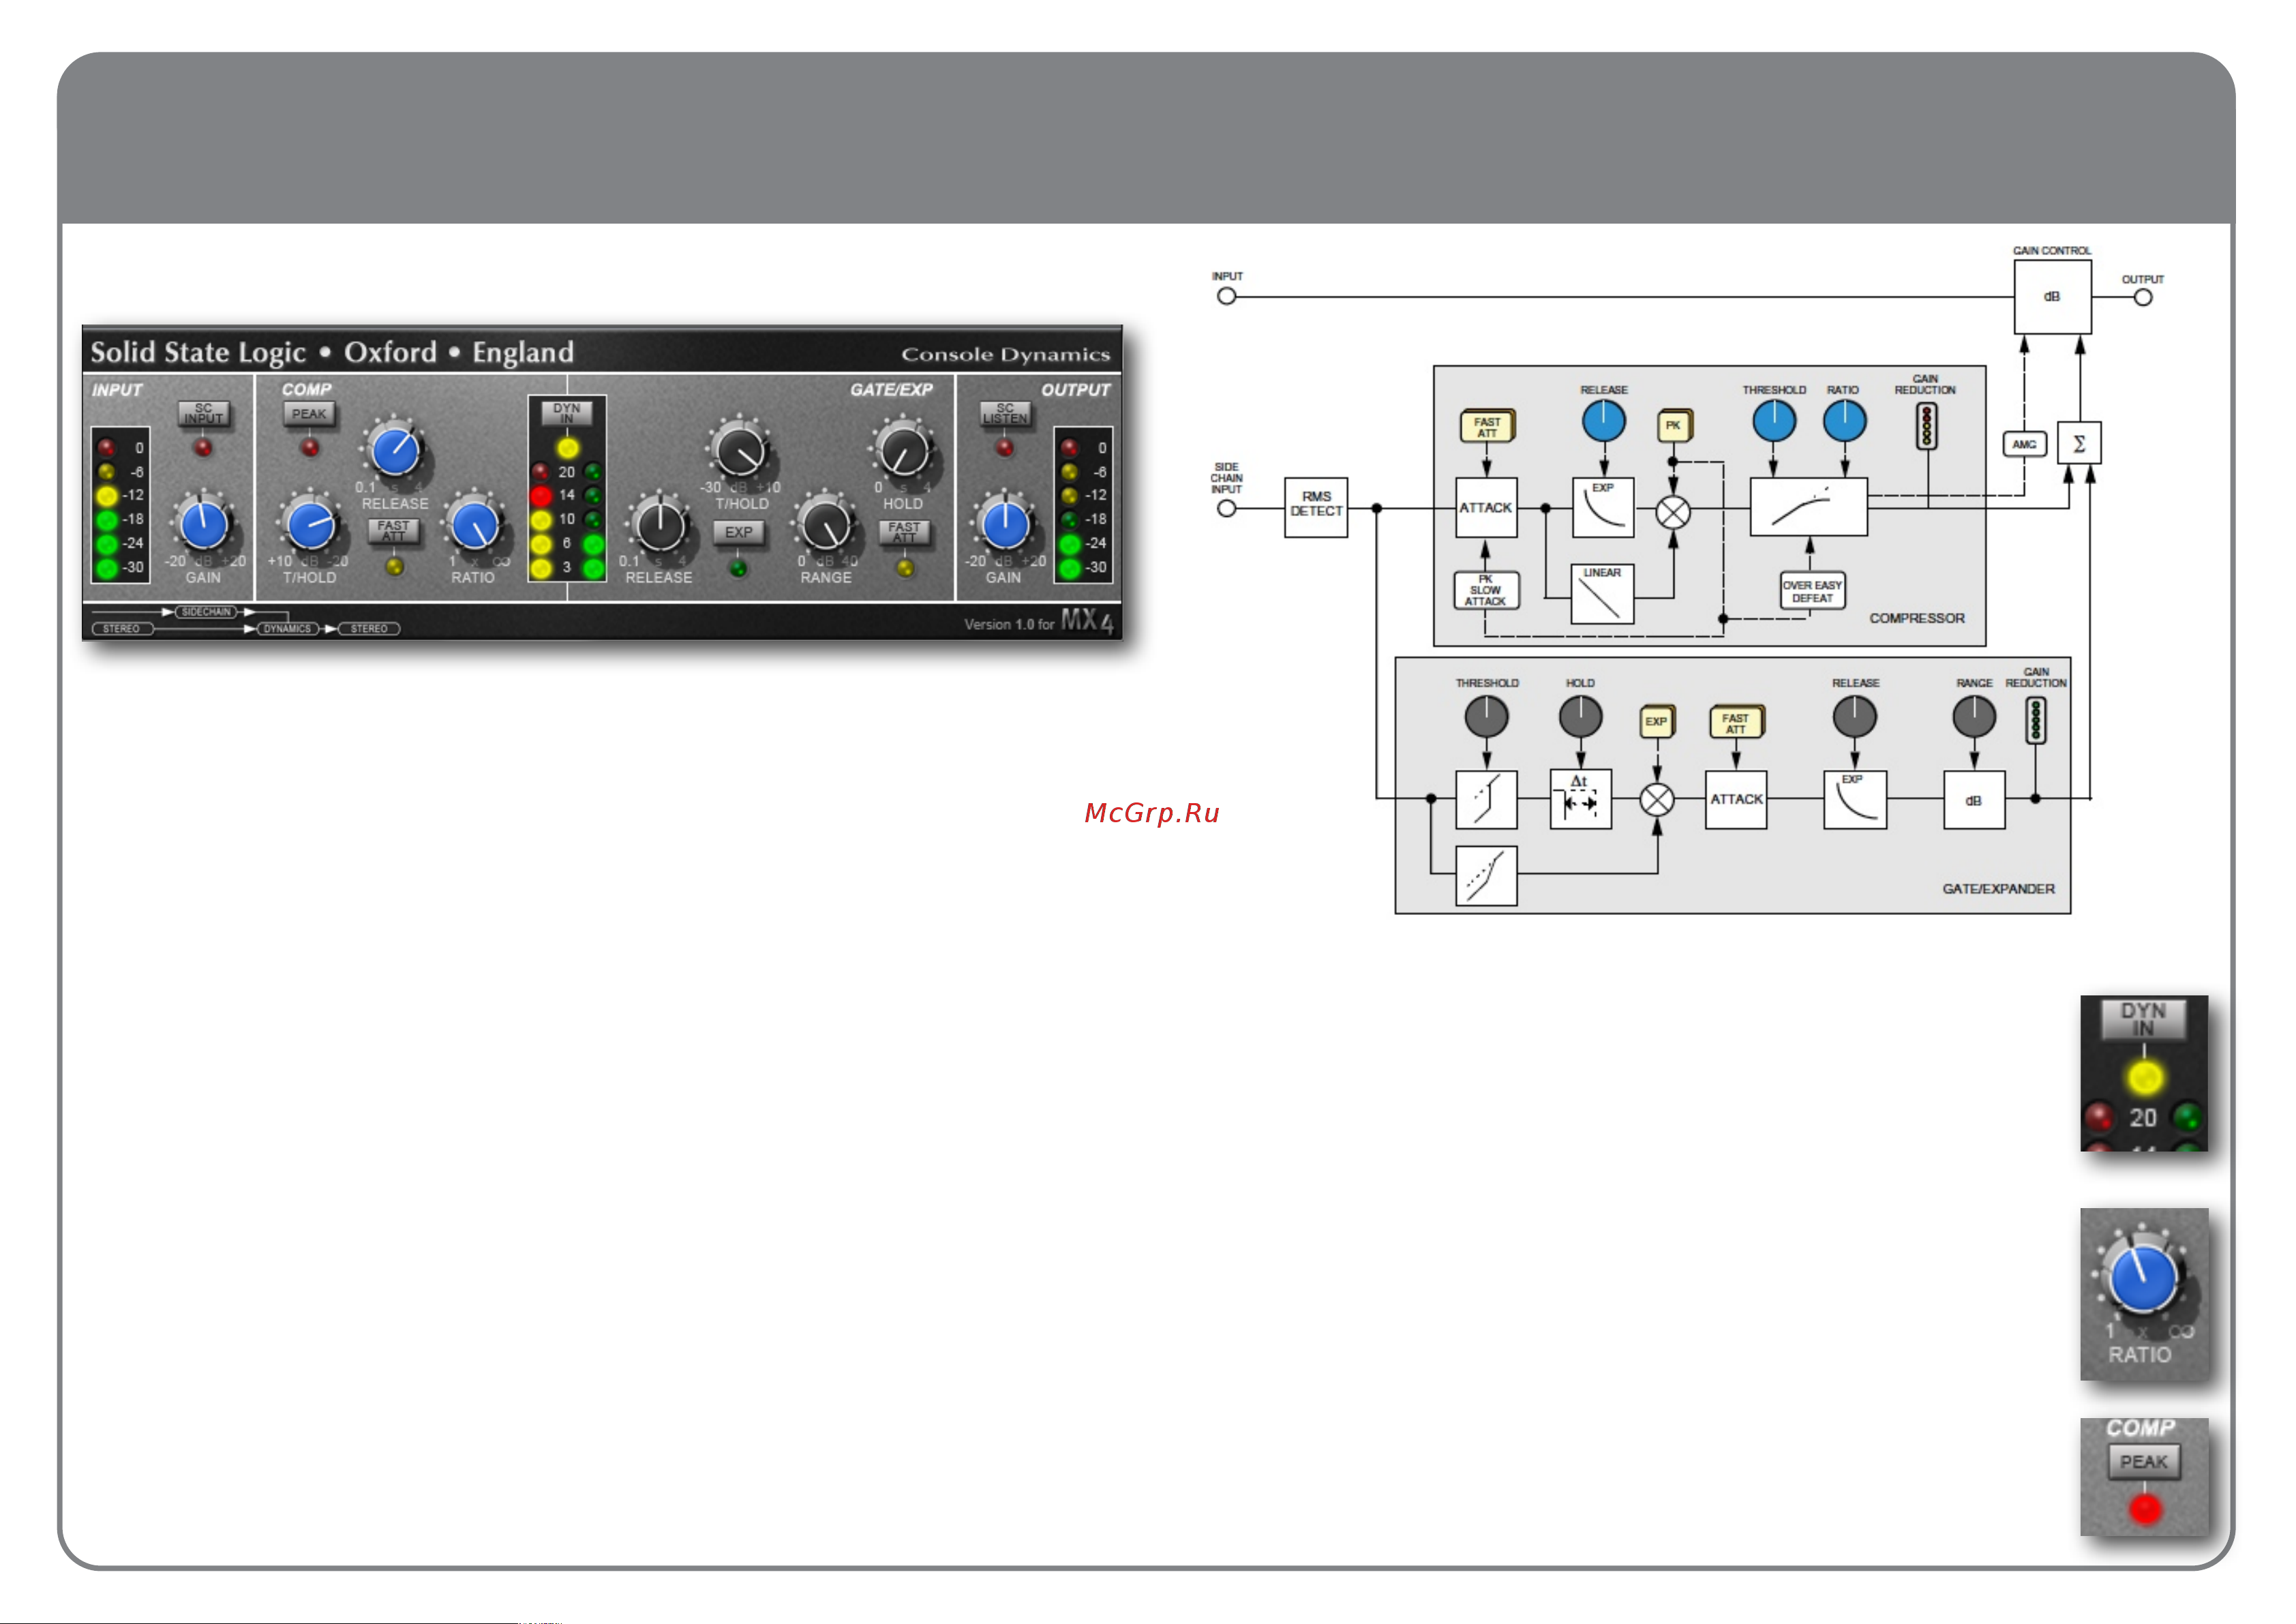
Task: Click the COMP RELEASE blue knob in the plugin
Action: tap(394, 450)
